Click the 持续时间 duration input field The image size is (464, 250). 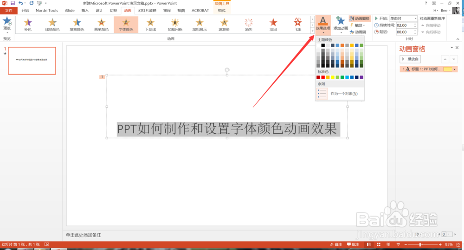click(405, 25)
